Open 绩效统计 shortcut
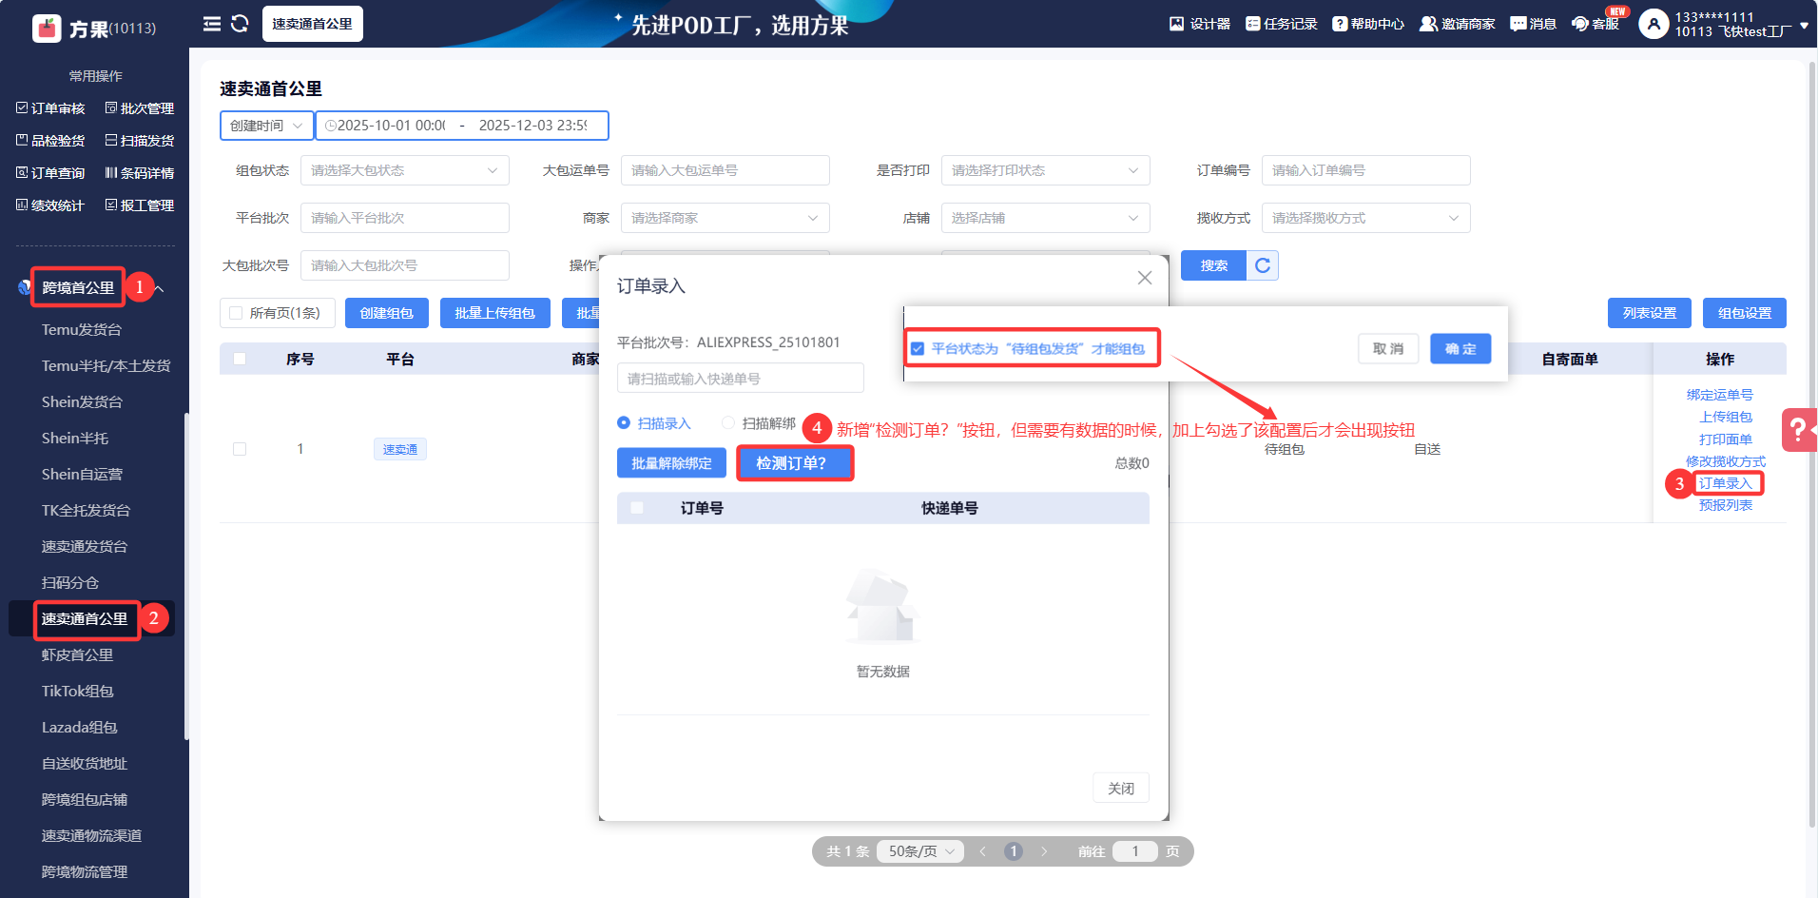 (50, 205)
